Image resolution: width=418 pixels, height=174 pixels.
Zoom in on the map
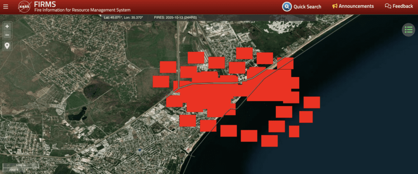coord(7,26)
